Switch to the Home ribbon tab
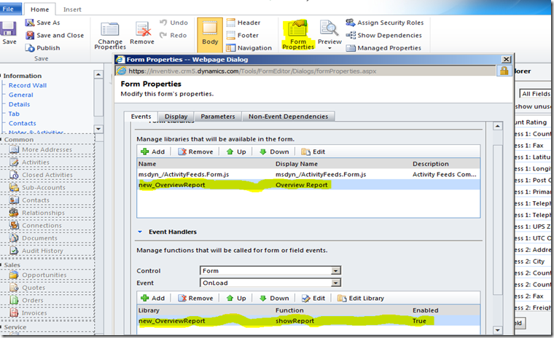Image resolution: width=554 pixels, height=338 pixels. pyautogui.click(x=39, y=9)
